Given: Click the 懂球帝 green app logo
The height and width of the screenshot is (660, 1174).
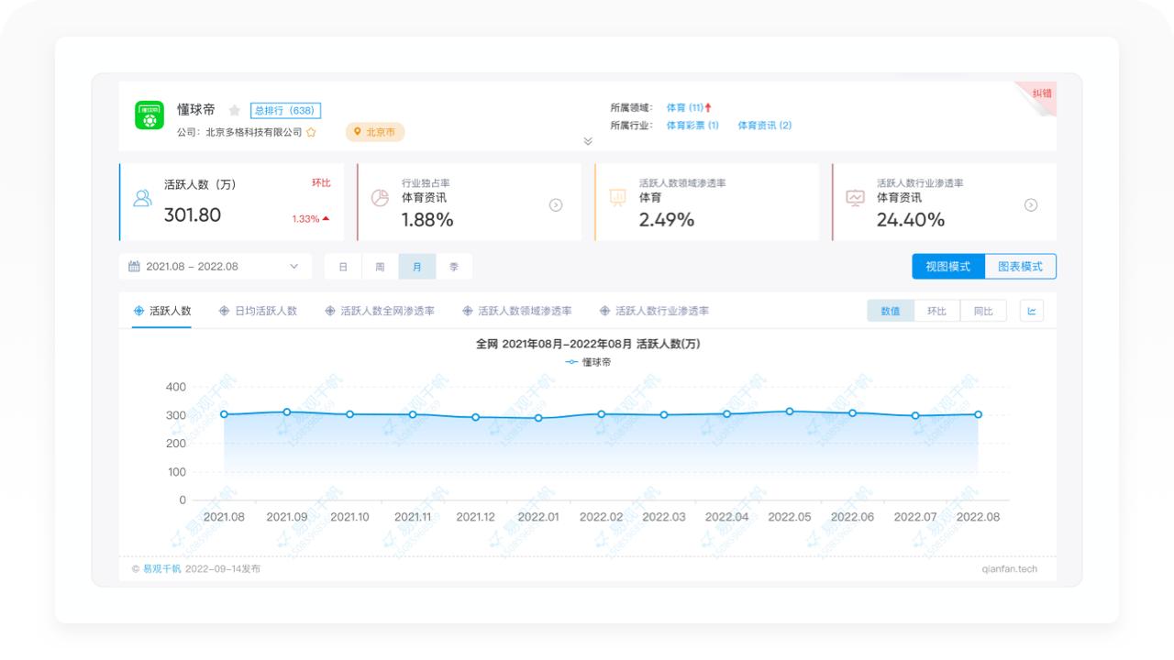Looking at the screenshot, I should pyautogui.click(x=149, y=115).
